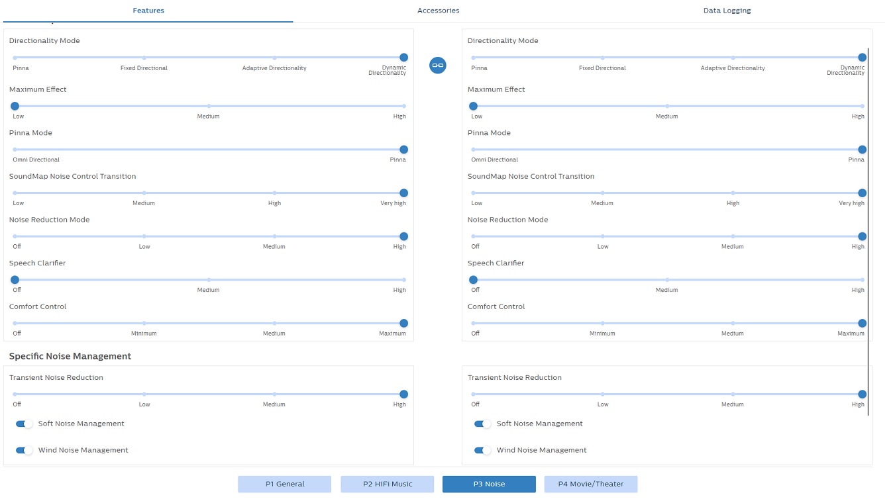Set left Noise Reduction Mode to Low

tap(144, 236)
